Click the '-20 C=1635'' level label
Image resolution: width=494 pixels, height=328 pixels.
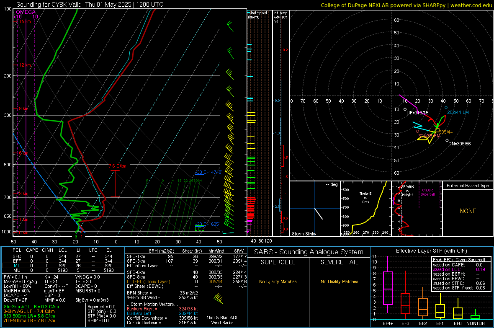tap(207, 224)
